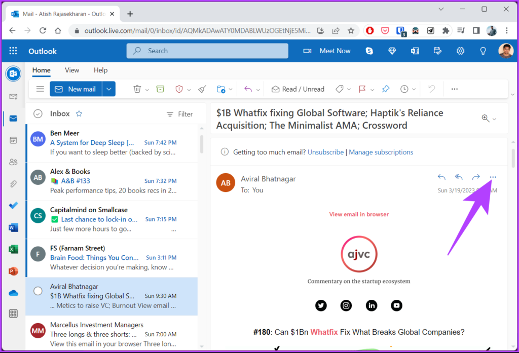Open ajvc LinkedIn link icon
The height and width of the screenshot is (353, 519).
(x=372, y=305)
